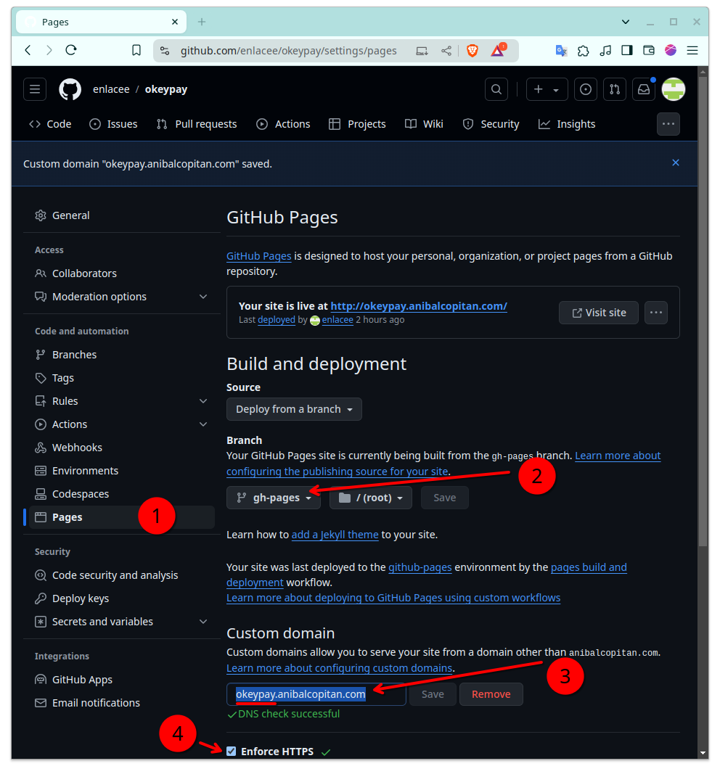Screen dimensions: 720x782
Task: Open the notifications inbox icon
Action: coord(644,89)
